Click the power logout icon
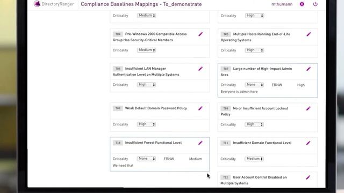Image resolution: width=344 pixels, height=193 pixels. pyautogui.click(x=316, y=4)
